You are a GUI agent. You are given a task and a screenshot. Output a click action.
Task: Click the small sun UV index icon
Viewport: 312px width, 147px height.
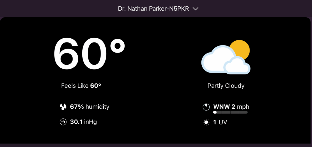pos(206,122)
